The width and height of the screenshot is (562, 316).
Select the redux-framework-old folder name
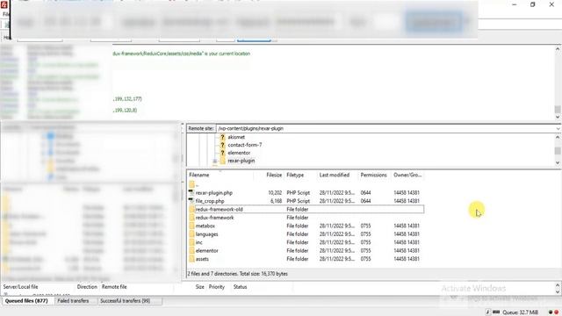click(x=220, y=209)
